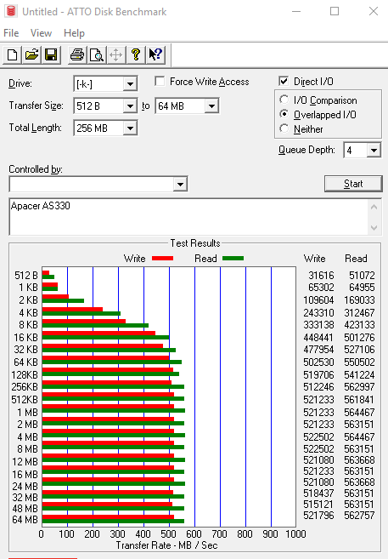Screen dimensions: 388x559
Task: Open the File menu
Action: [11, 33]
